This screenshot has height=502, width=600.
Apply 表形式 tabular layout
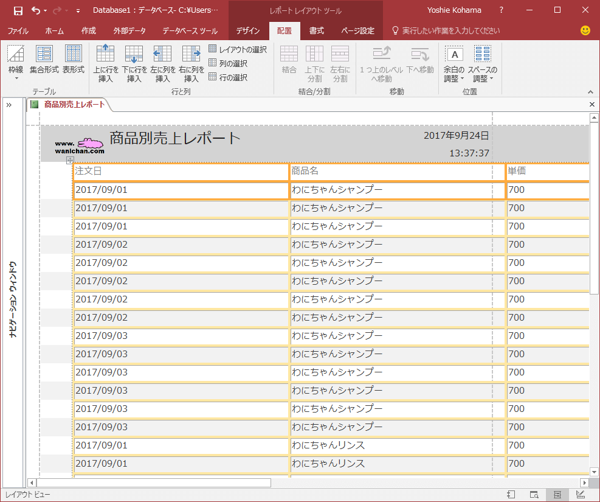(x=74, y=59)
